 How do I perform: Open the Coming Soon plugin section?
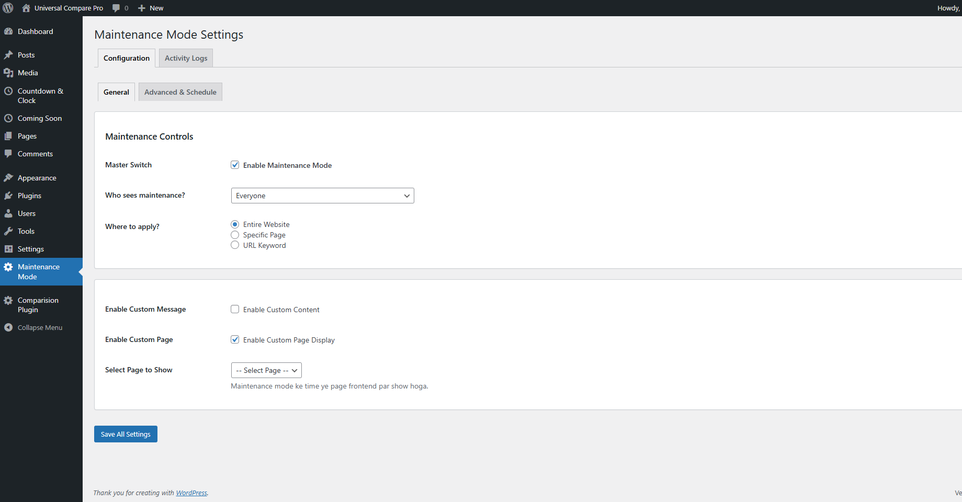8,118
